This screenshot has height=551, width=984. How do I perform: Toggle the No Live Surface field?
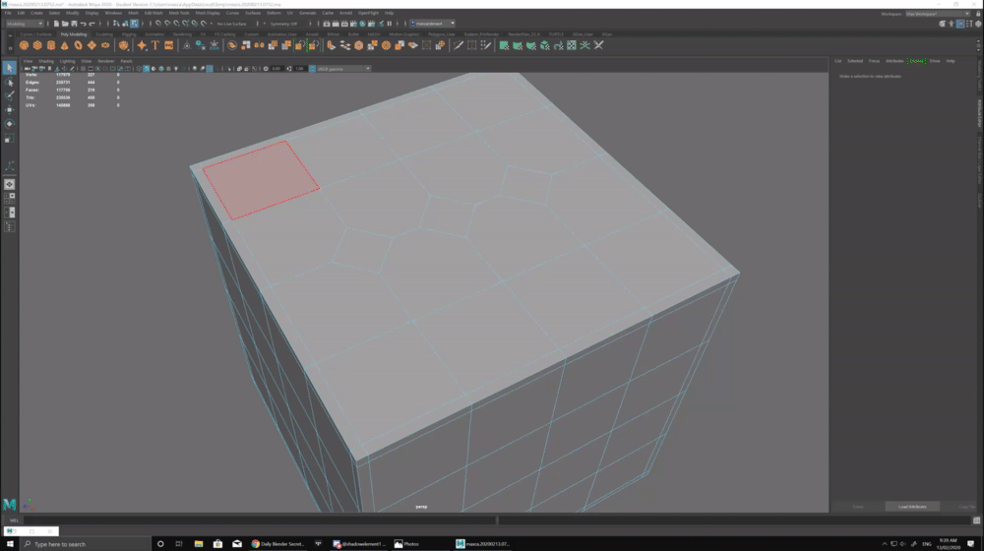click(232, 24)
